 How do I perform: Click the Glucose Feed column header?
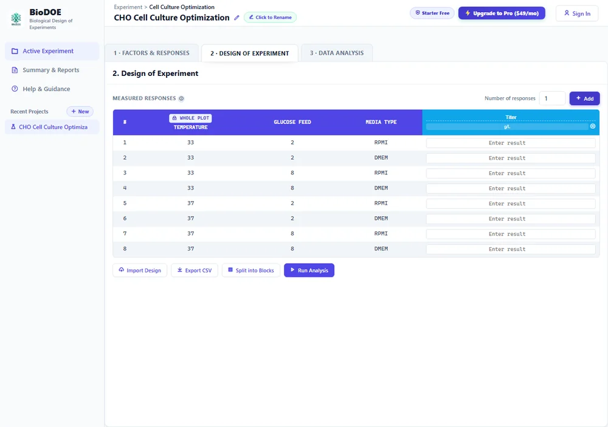(x=292, y=122)
